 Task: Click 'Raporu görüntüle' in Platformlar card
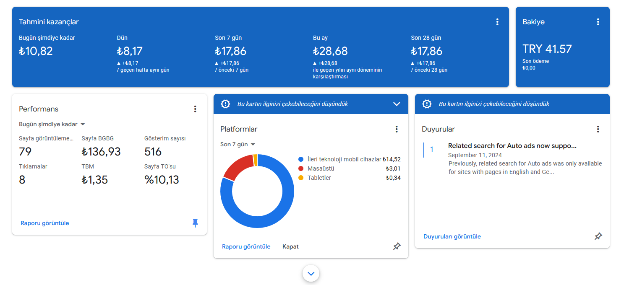246,246
